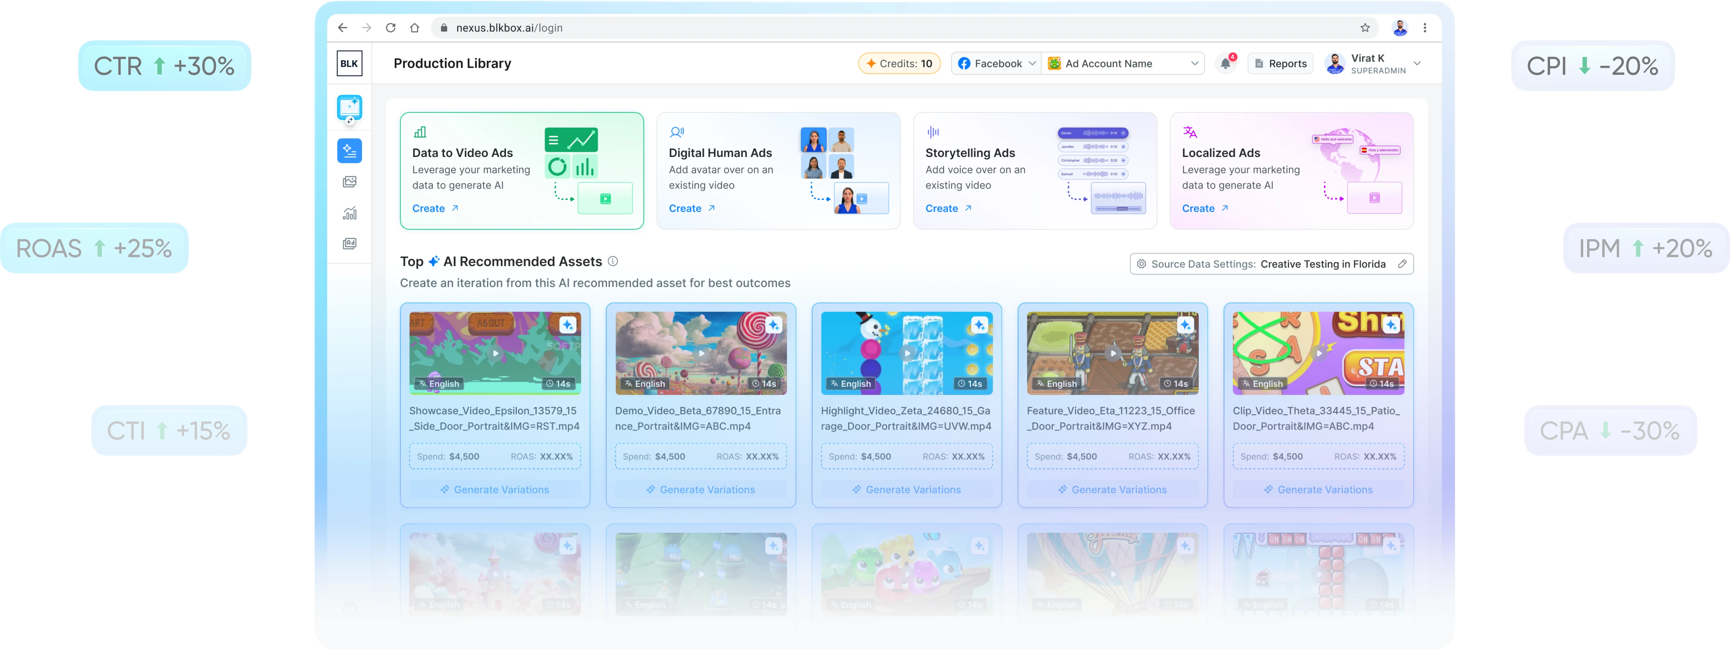Generate Variations for Highlight_Video_Zeta
The image size is (1730, 649).
point(907,490)
